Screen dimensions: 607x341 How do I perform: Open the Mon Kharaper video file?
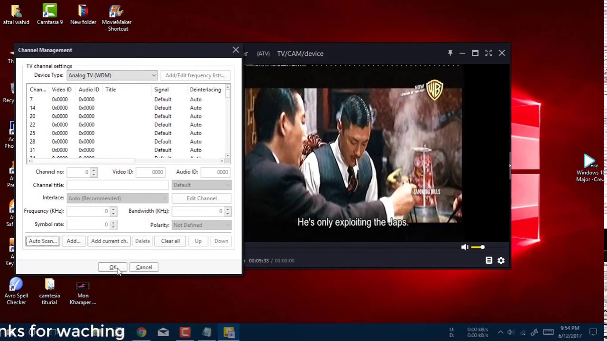(x=83, y=293)
